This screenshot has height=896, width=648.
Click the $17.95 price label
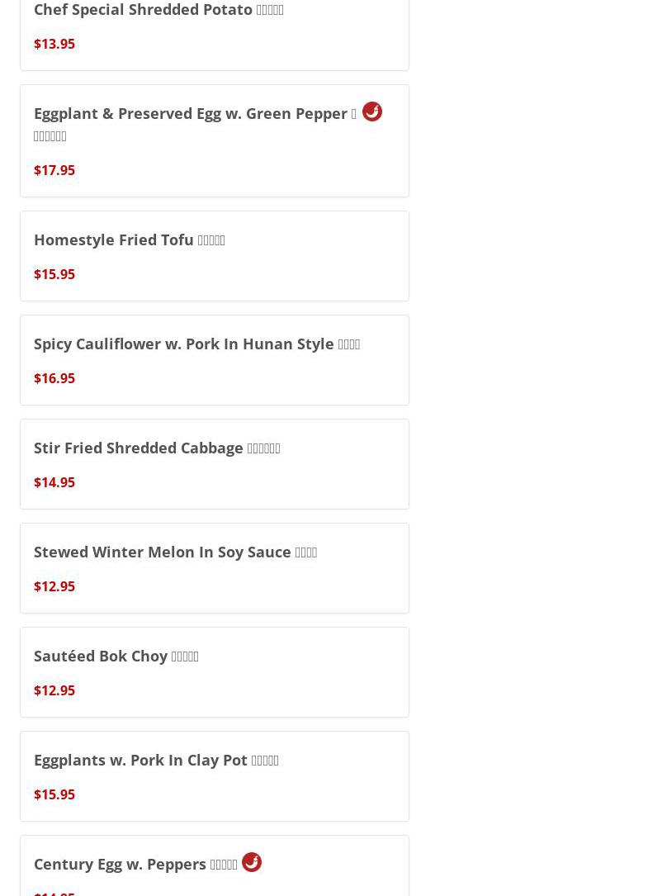click(x=54, y=170)
